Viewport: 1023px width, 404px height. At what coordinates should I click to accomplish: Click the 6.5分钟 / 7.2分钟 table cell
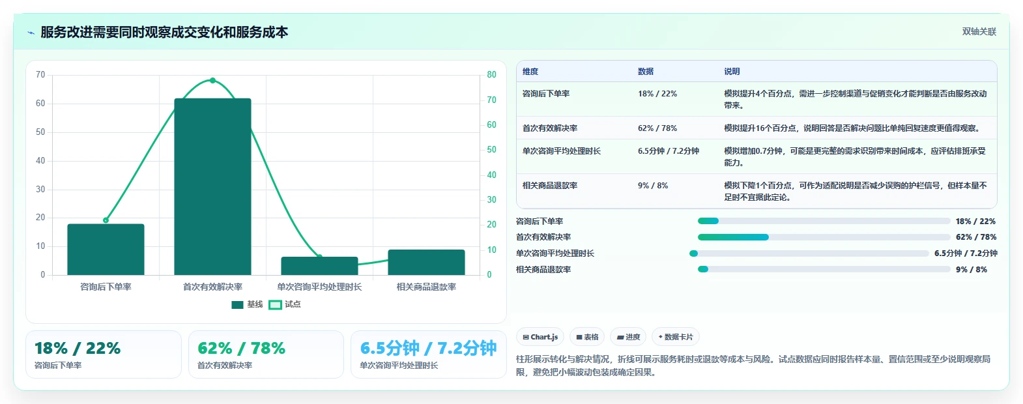click(x=669, y=151)
